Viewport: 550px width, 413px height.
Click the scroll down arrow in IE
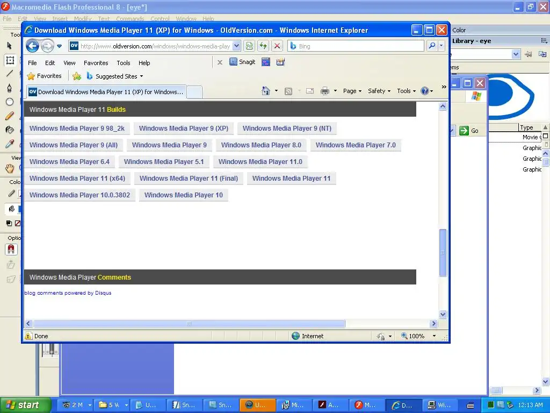click(x=443, y=314)
